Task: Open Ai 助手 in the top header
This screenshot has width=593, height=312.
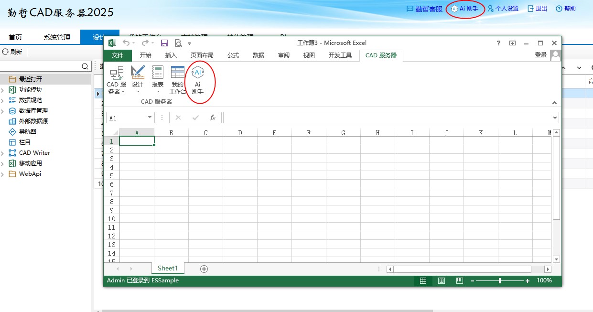Action: click(465, 9)
